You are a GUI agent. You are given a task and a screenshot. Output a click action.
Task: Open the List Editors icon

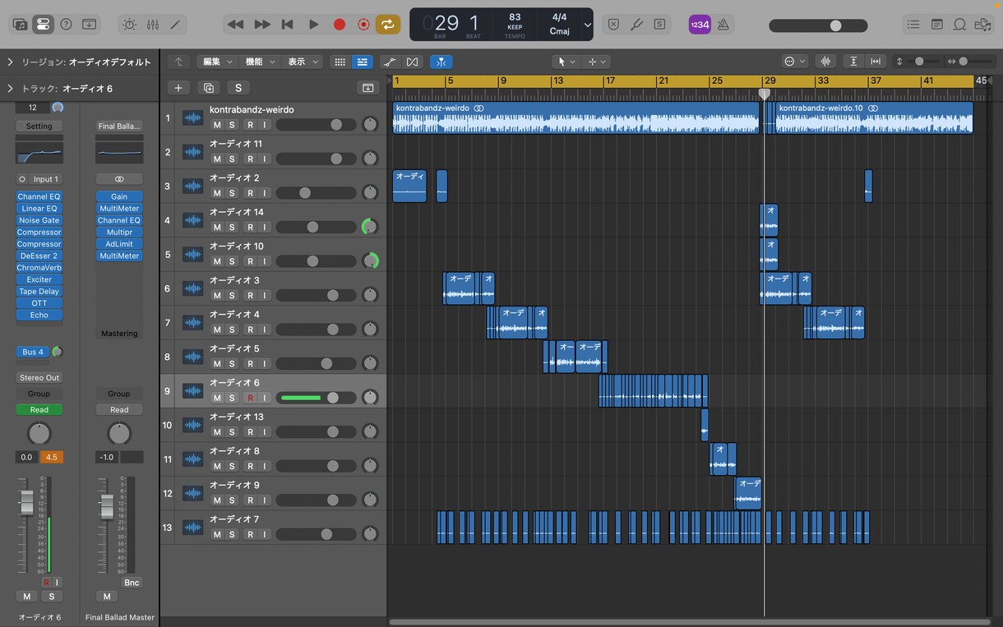[x=913, y=25]
